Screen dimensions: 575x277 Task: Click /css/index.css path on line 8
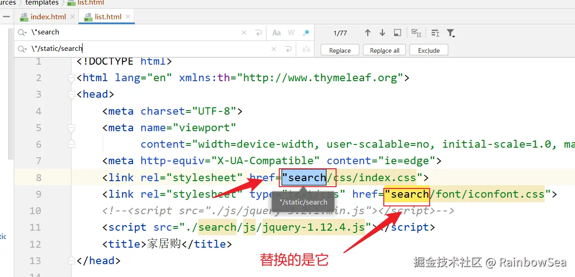(371, 177)
